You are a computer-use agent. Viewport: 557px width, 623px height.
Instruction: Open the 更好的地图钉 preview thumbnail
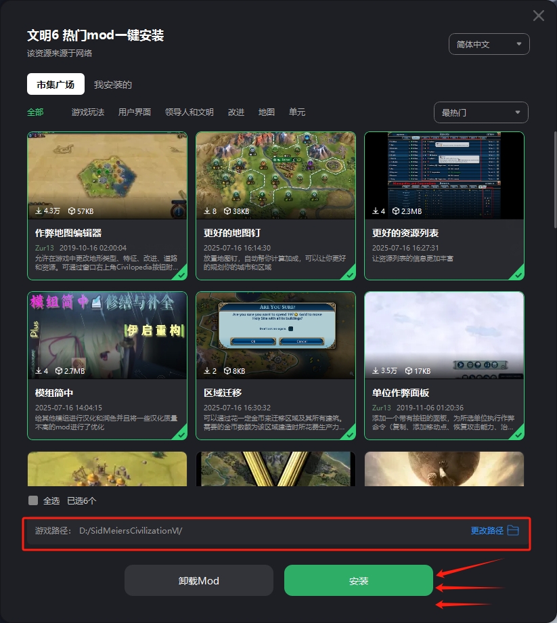(x=276, y=175)
